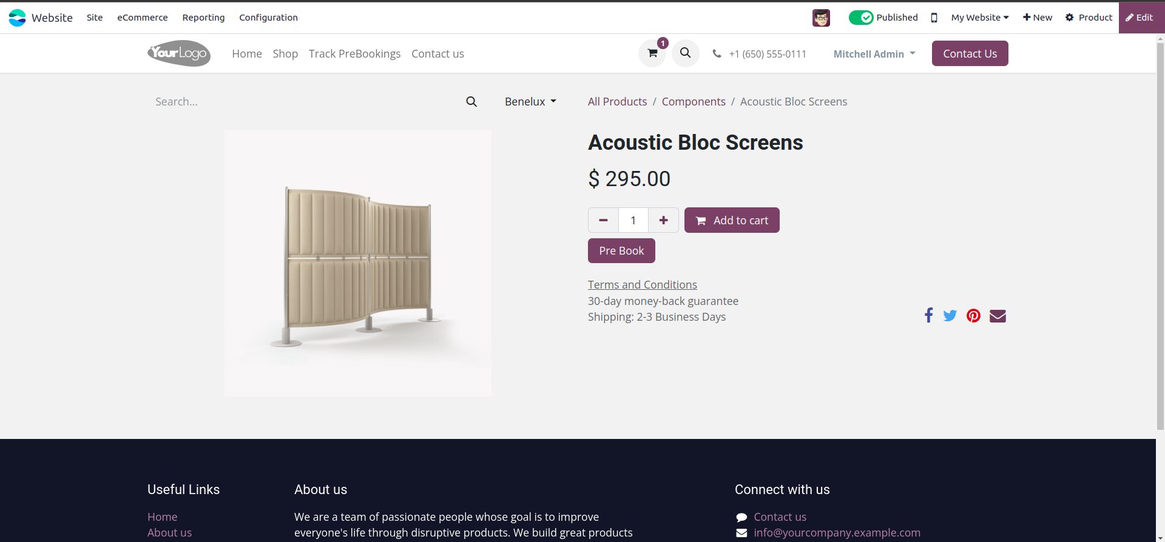Open the Terms and Conditions link
1165x542 pixels.
pyautogui.click(x=642, y=284)
